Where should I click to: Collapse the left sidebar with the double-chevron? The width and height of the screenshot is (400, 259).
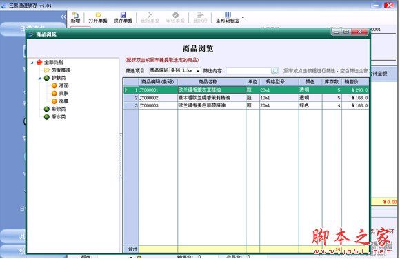(x=63, y=17)
